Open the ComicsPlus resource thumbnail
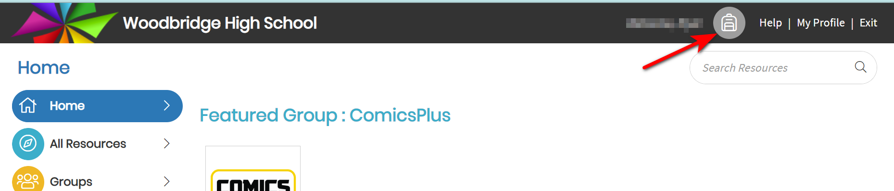Viewport: 894px width, 191px height. coord(253,168)
